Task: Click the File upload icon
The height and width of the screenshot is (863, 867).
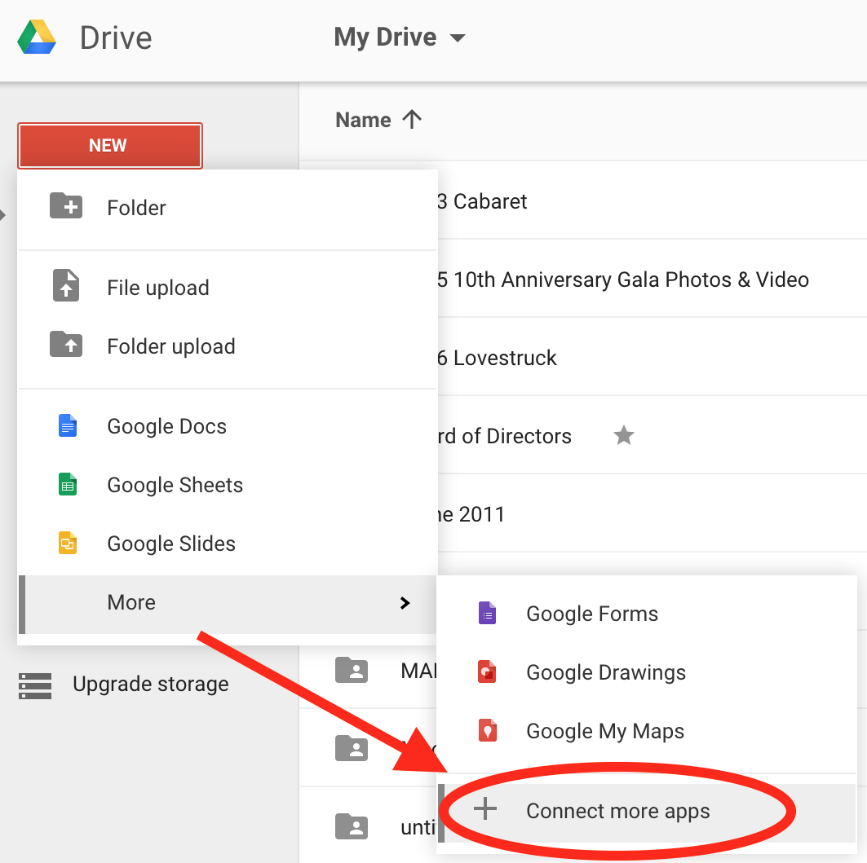Action: pyautogui.click(x=66, y=285)
